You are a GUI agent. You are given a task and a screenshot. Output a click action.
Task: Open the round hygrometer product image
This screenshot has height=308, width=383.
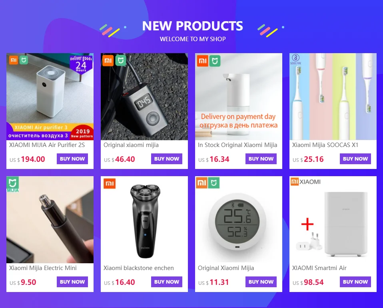coord(238,220)
